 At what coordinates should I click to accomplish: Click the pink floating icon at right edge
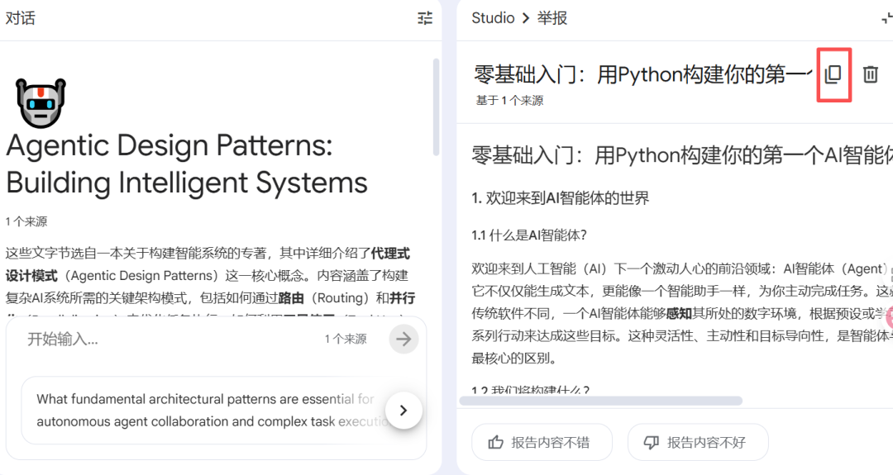(x=889, y=316)
